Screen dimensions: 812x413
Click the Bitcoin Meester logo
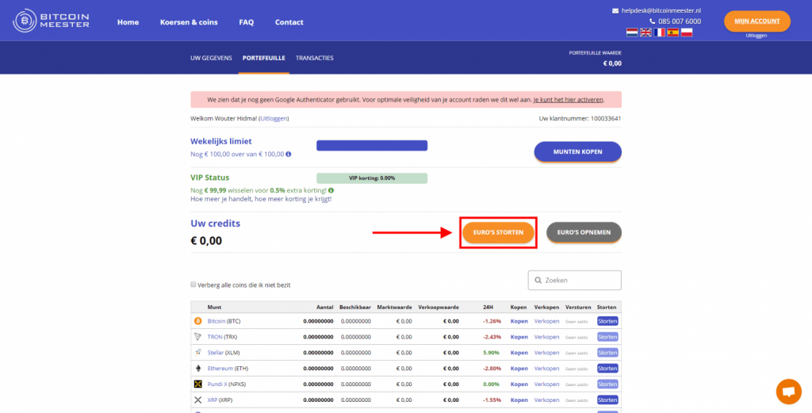(51, 21)
